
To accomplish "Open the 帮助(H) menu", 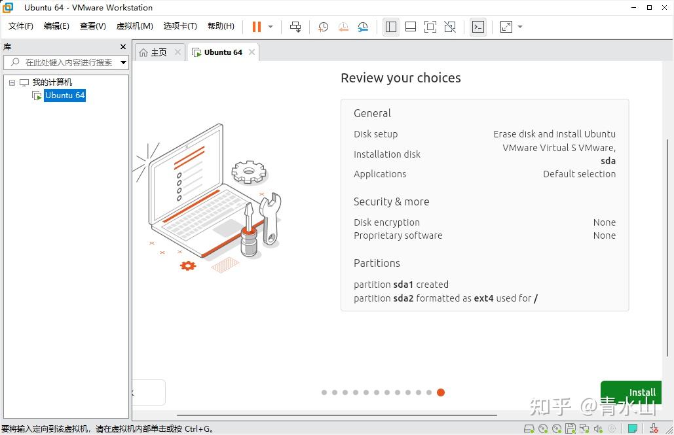I will (x=221, y=26).
